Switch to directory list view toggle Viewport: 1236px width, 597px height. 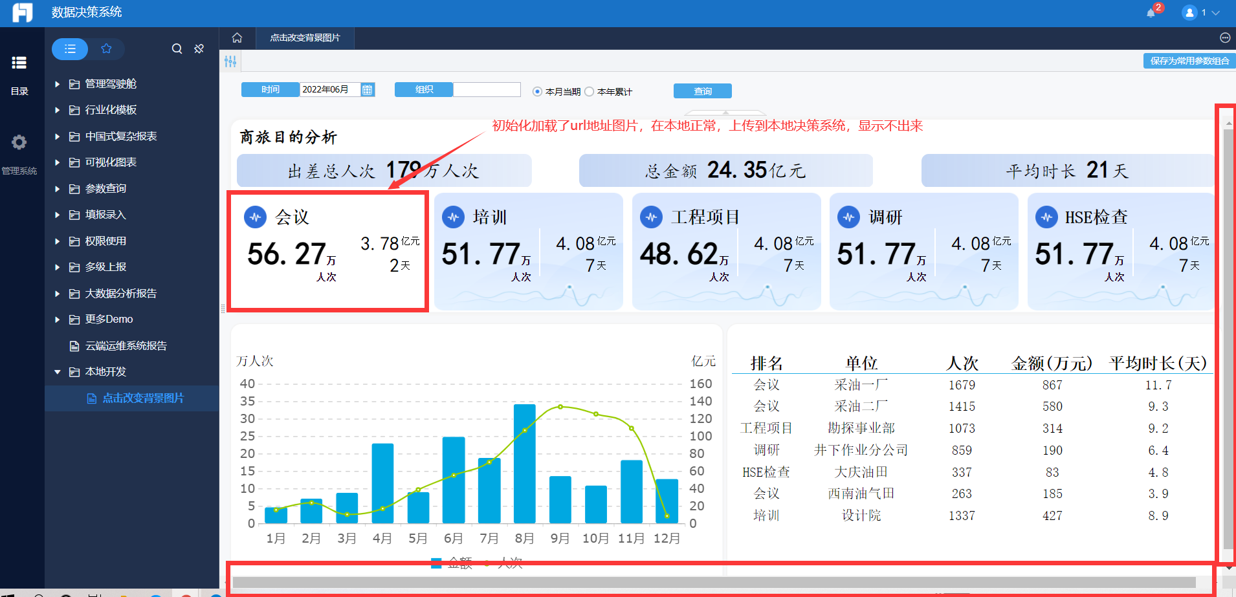[x=70, y=49]
